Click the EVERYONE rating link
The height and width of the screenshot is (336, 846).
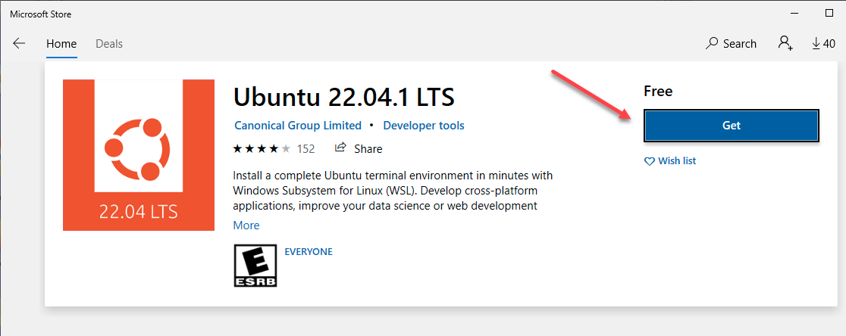click(308, 252)
